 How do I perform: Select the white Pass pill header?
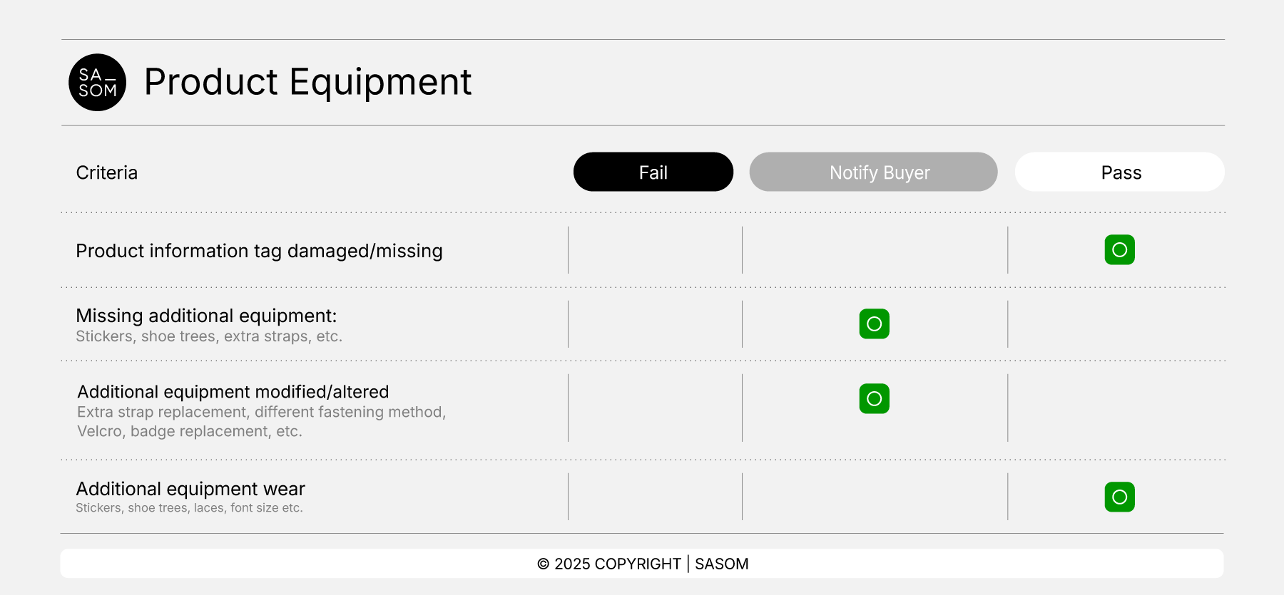click(x=1120, y=172)
